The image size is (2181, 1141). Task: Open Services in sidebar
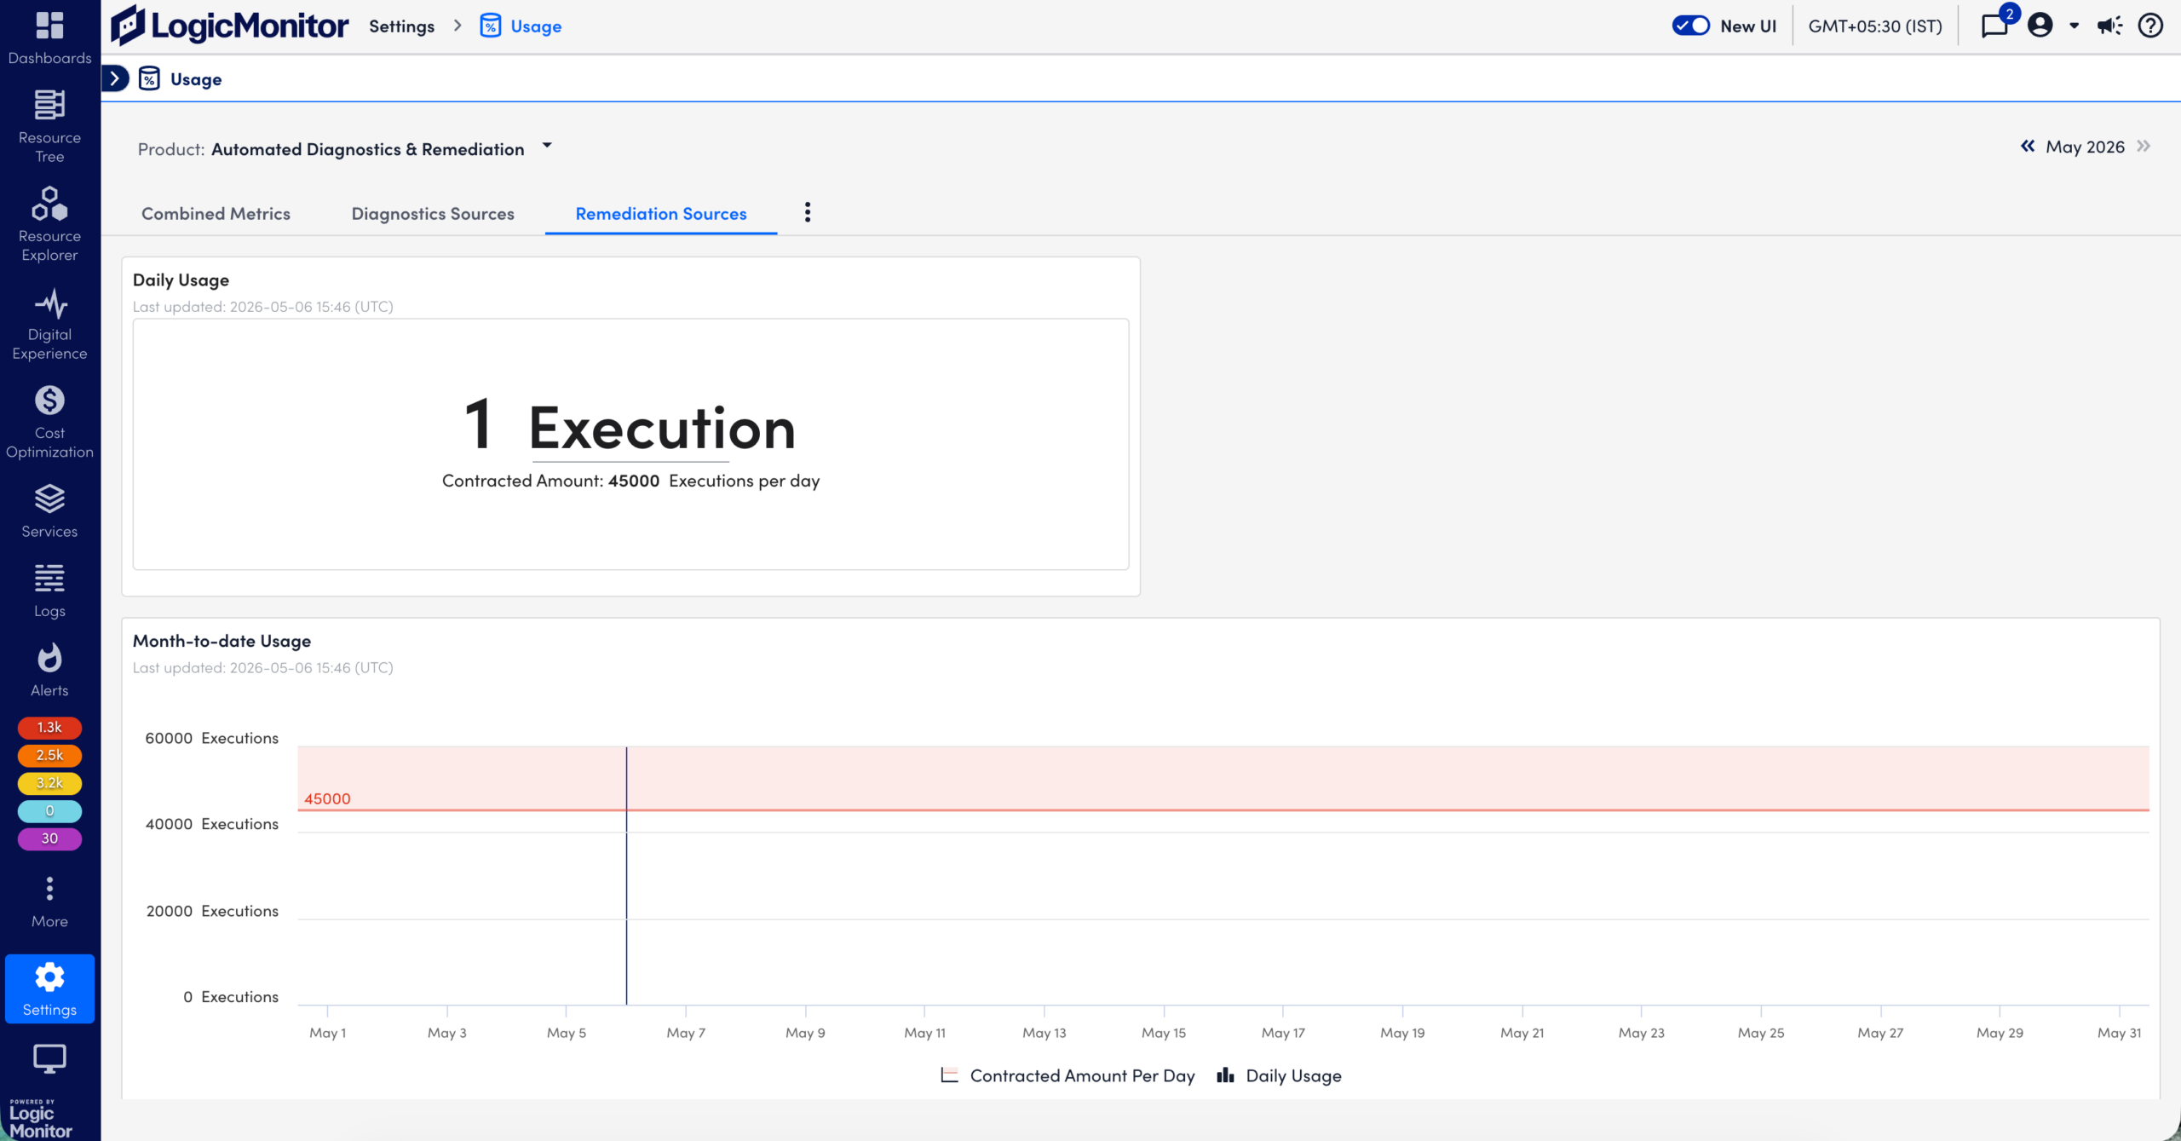point(49,511)
